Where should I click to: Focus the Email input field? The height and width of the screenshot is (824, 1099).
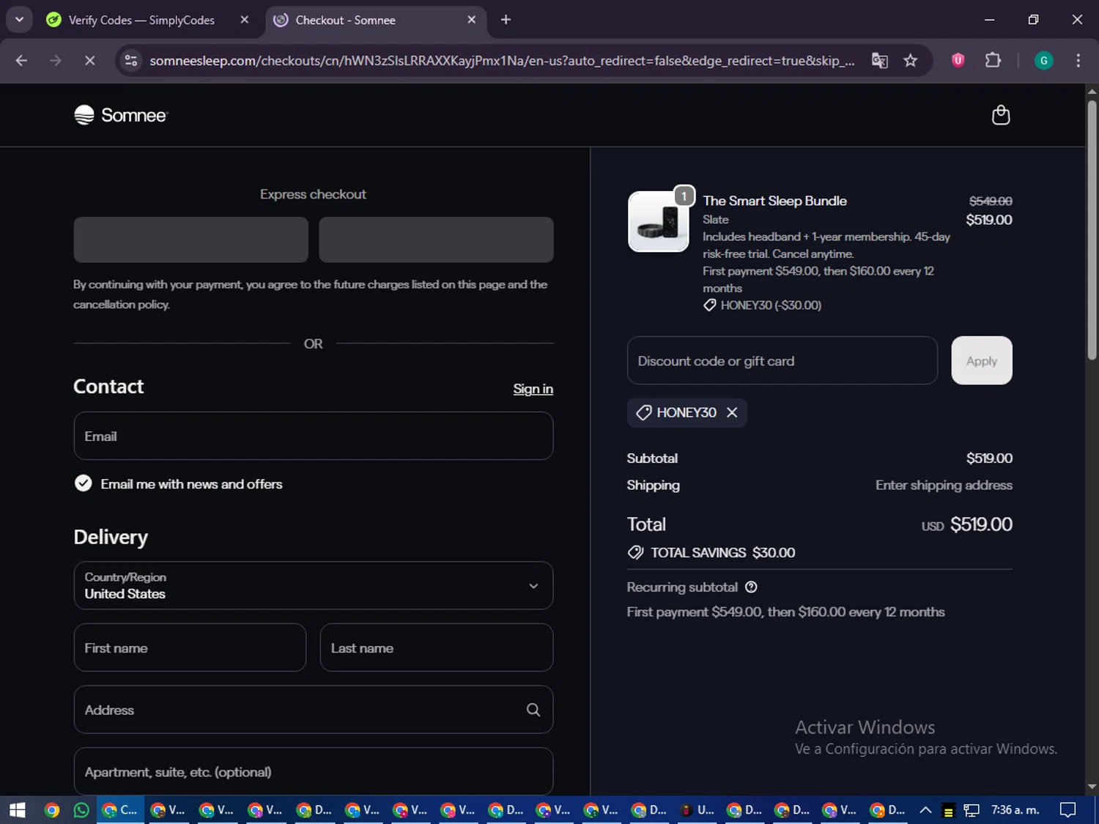(x=314, y=436)
